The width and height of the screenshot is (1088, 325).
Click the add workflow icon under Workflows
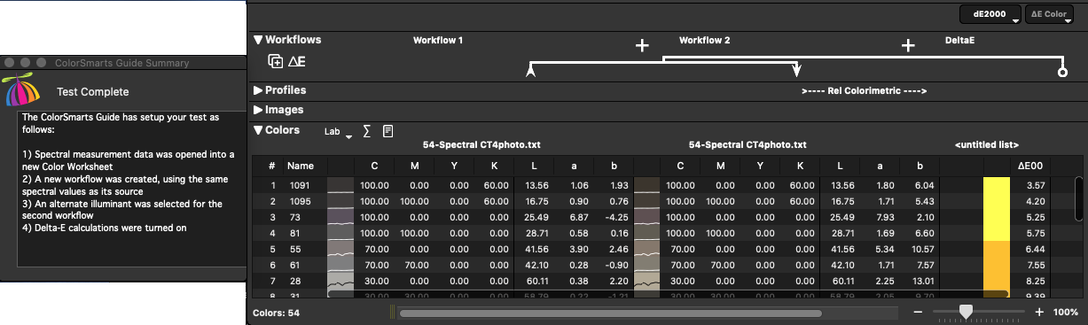[276, 61]
